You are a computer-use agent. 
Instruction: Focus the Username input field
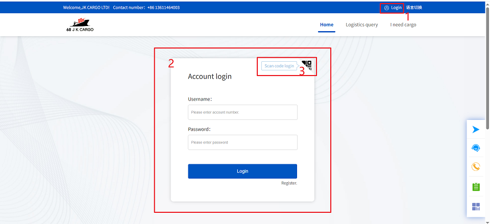242,112
